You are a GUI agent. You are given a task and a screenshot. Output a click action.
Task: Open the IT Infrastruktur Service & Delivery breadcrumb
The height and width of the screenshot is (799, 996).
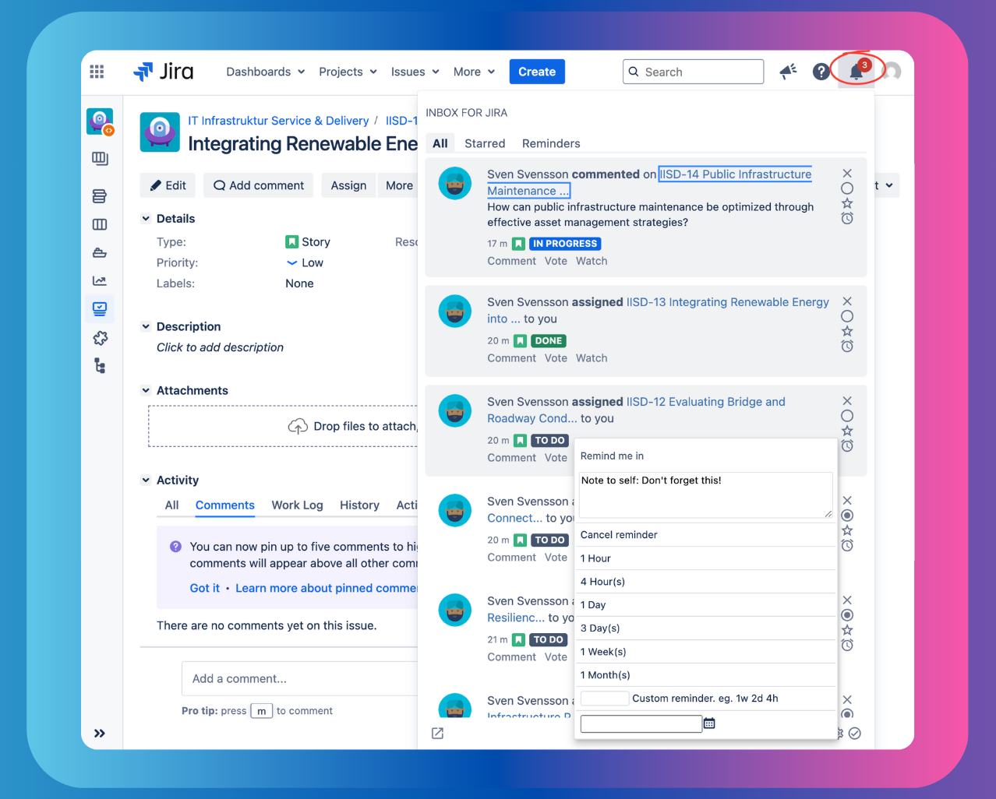click(278, 121)
